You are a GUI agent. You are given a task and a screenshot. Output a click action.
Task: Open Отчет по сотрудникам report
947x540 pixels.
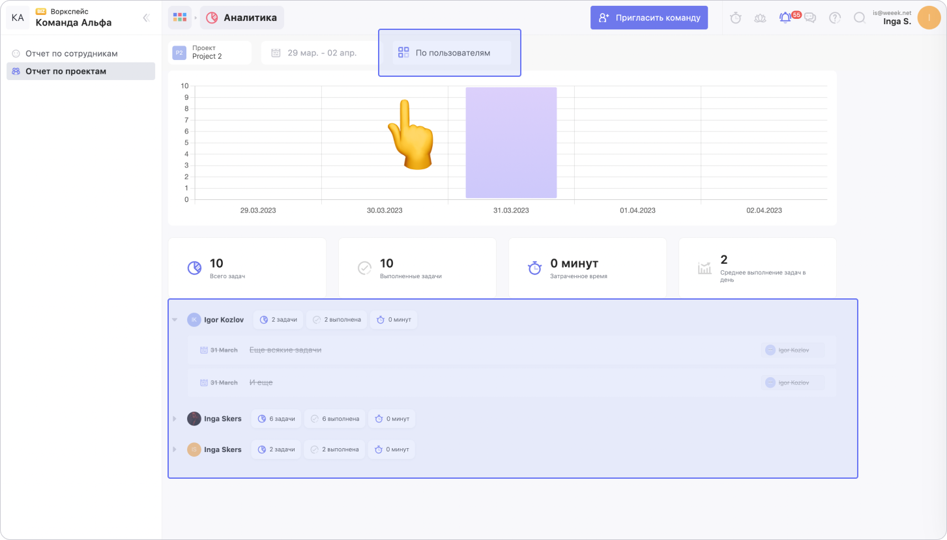click(x=72, y=53)
